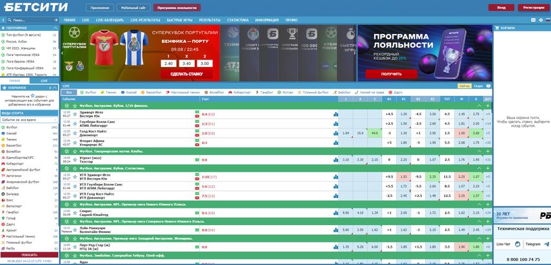Image resolution: width=551 pixels, height=265 pixels.
Task: Show previous banner with left carousel arrow
Action: pyautogui.click(x=62, y=53)
